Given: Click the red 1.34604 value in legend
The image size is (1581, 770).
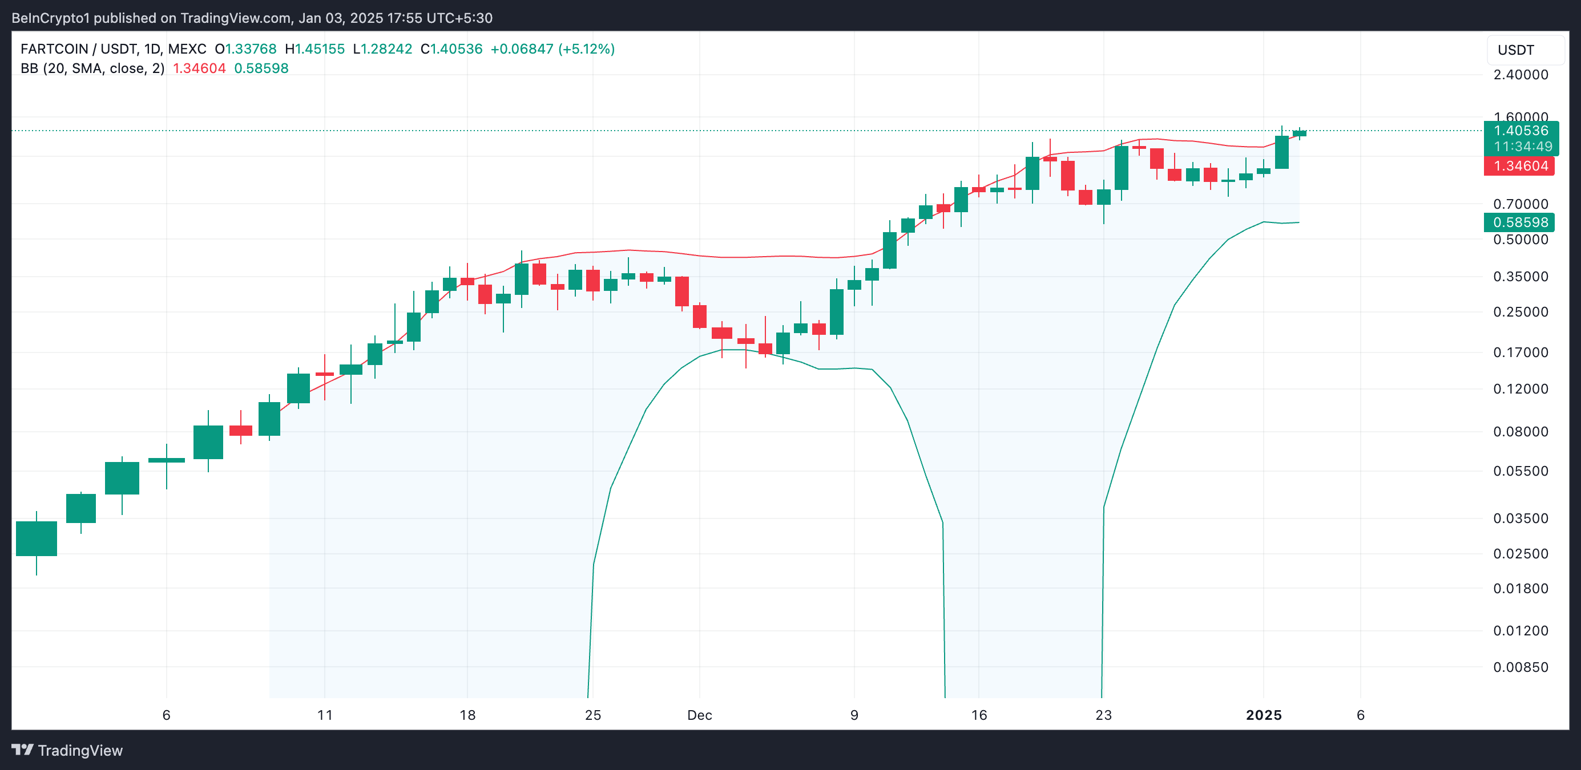Looking at the screenshot, I should point(199,68).
